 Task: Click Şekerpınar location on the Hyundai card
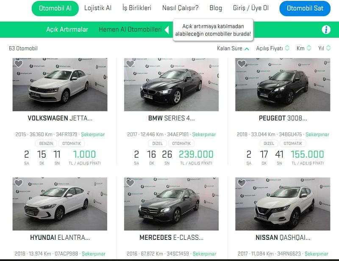pos(93,254)
